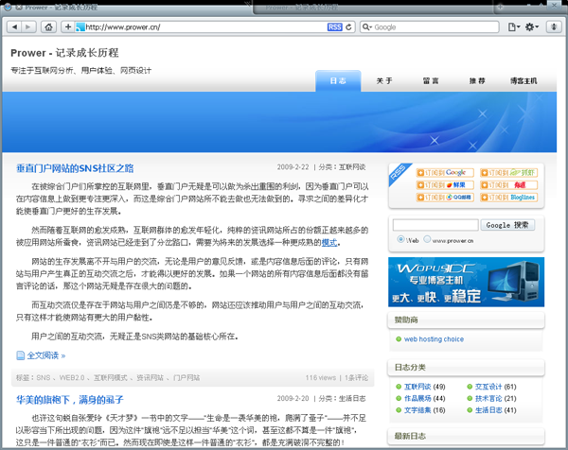
Task: Click the document icon beside 全文阅读
Action: point(20,355)
